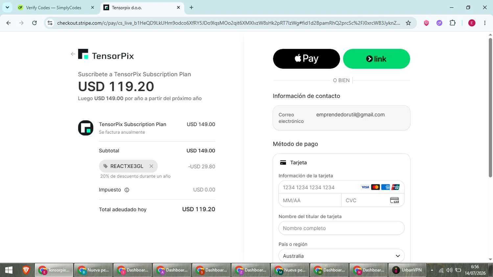Screen dimensions: 493x277
Task: Open the Chrome profile E avatar
Action: [472, 23]
